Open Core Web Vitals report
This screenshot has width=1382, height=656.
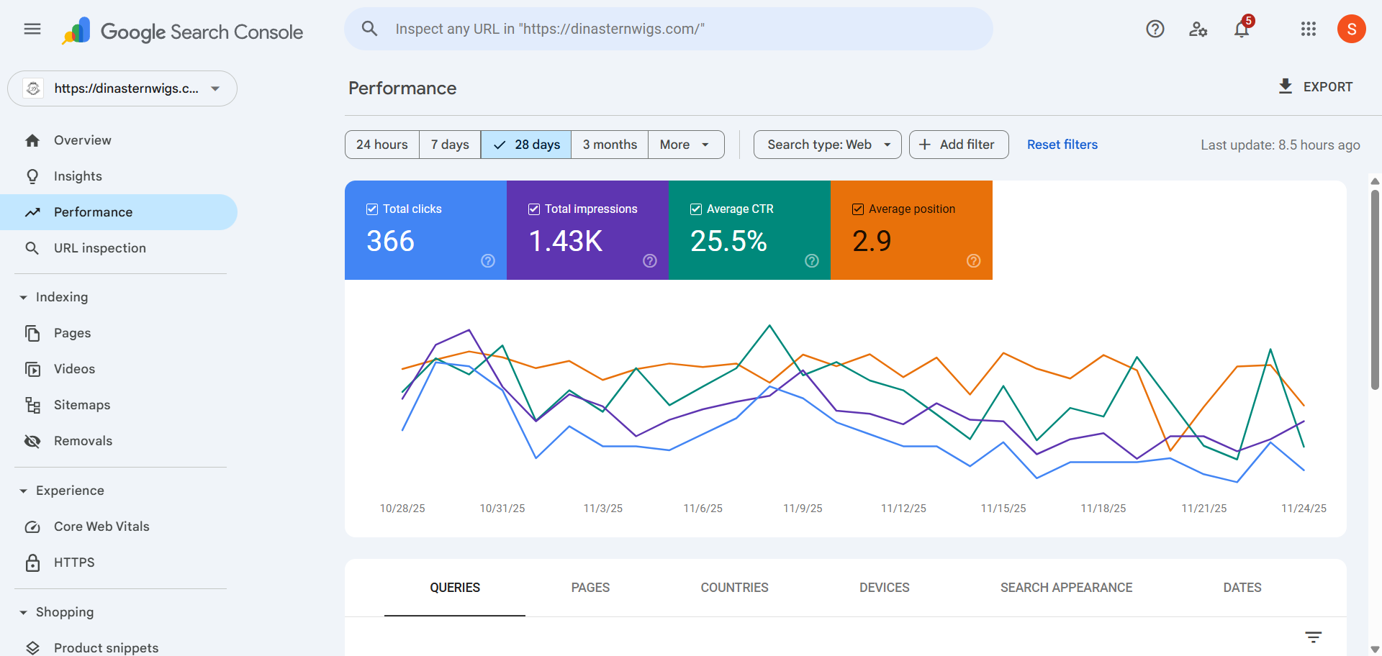(x=119, y=527)
